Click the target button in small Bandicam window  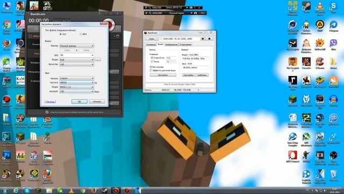tap(152, 39)
